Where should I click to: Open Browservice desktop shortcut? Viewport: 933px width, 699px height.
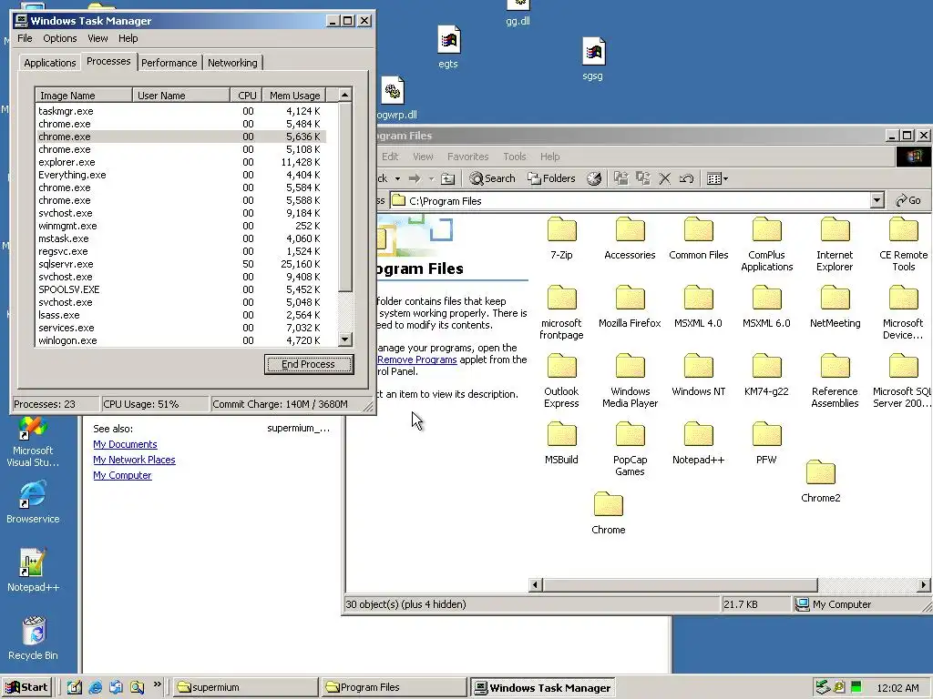pyautogui.click(x=34, y=501)
